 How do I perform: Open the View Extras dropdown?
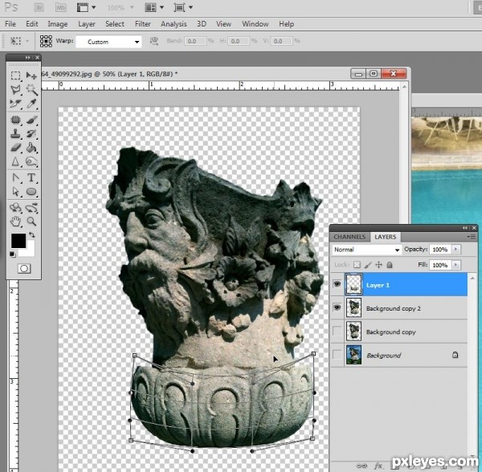pyautogui.click(x=86, y=7)
